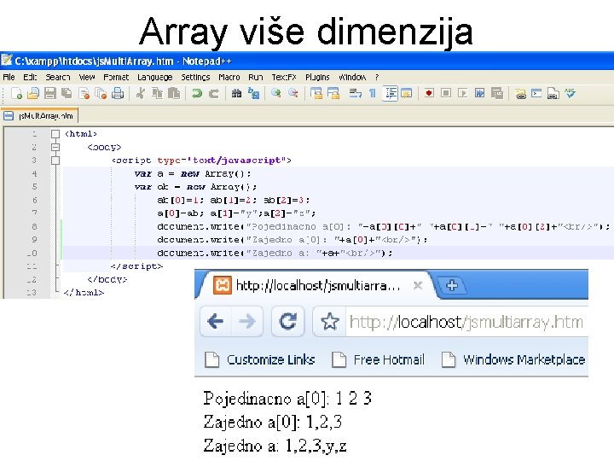Open the TextFX menu
This screenshot has height=461, width=614.
pos(284,77)
